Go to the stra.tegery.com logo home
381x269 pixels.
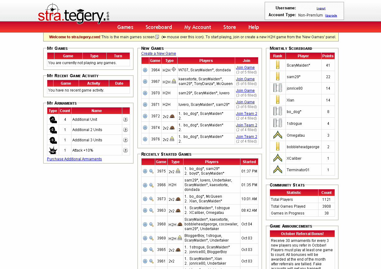[74, 14]
